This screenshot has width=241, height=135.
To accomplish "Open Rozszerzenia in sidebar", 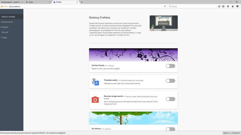I will tap(12, 22).
